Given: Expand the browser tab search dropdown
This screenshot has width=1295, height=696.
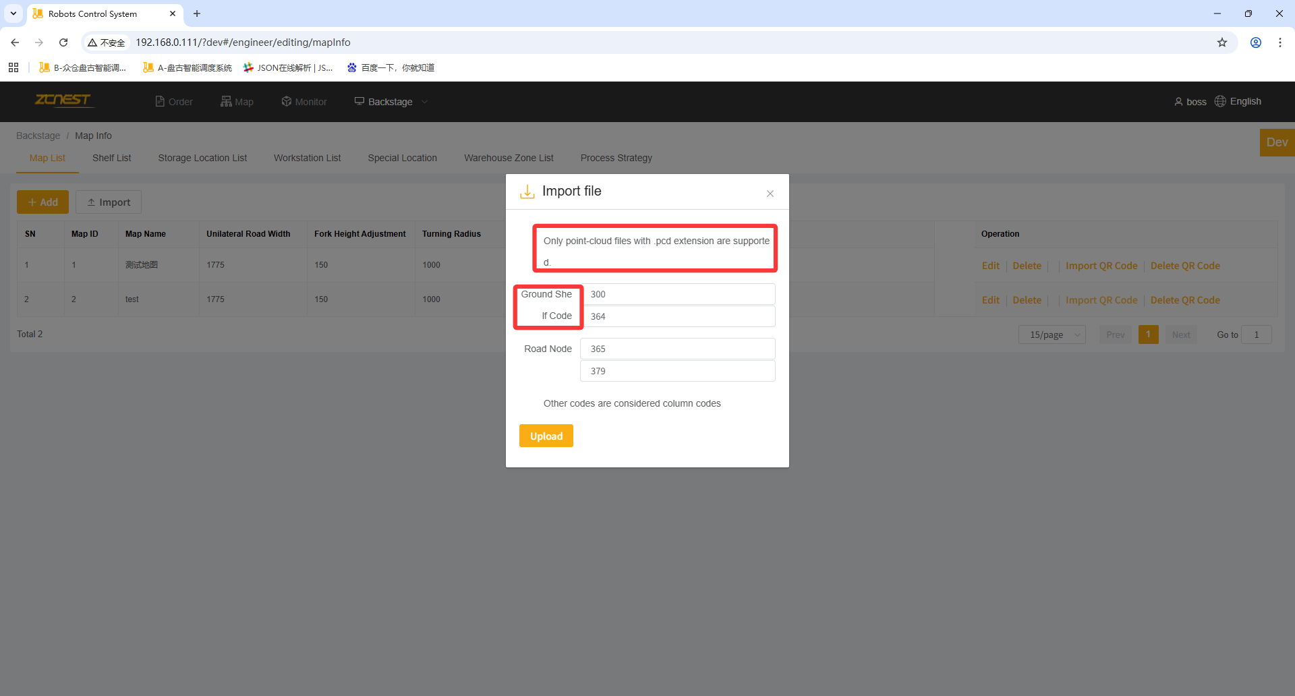Looking at the screenshot, I should tap(13, 13).
